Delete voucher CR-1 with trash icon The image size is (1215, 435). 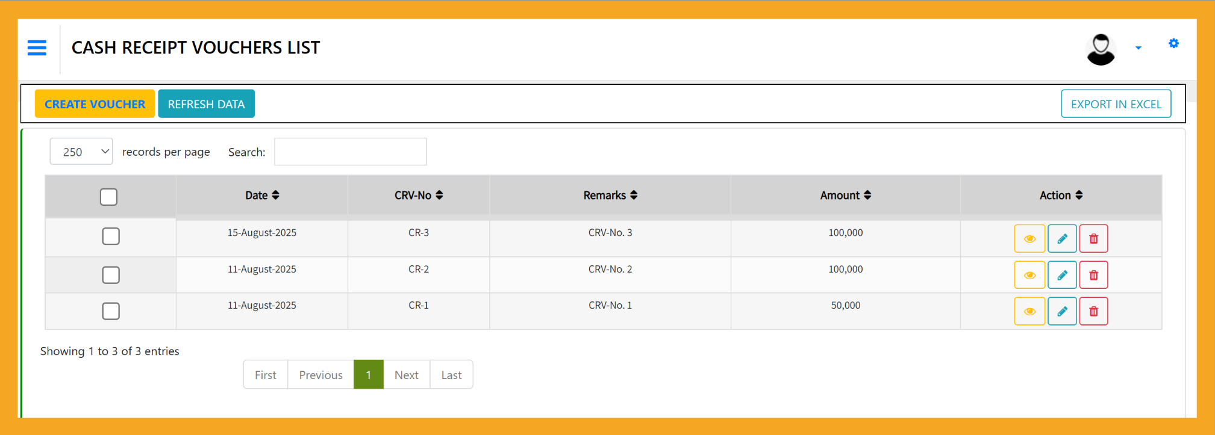(1093, 311)
